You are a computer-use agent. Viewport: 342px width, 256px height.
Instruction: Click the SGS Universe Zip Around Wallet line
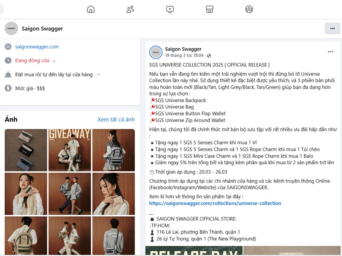click(x=187, y=120)
